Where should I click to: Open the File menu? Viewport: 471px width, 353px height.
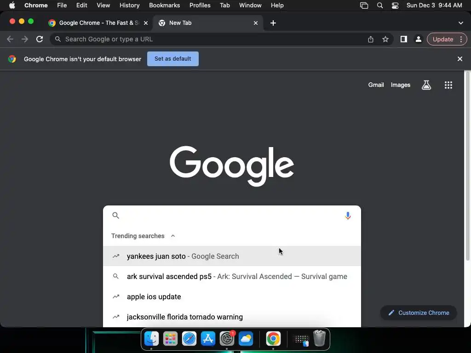62,6
